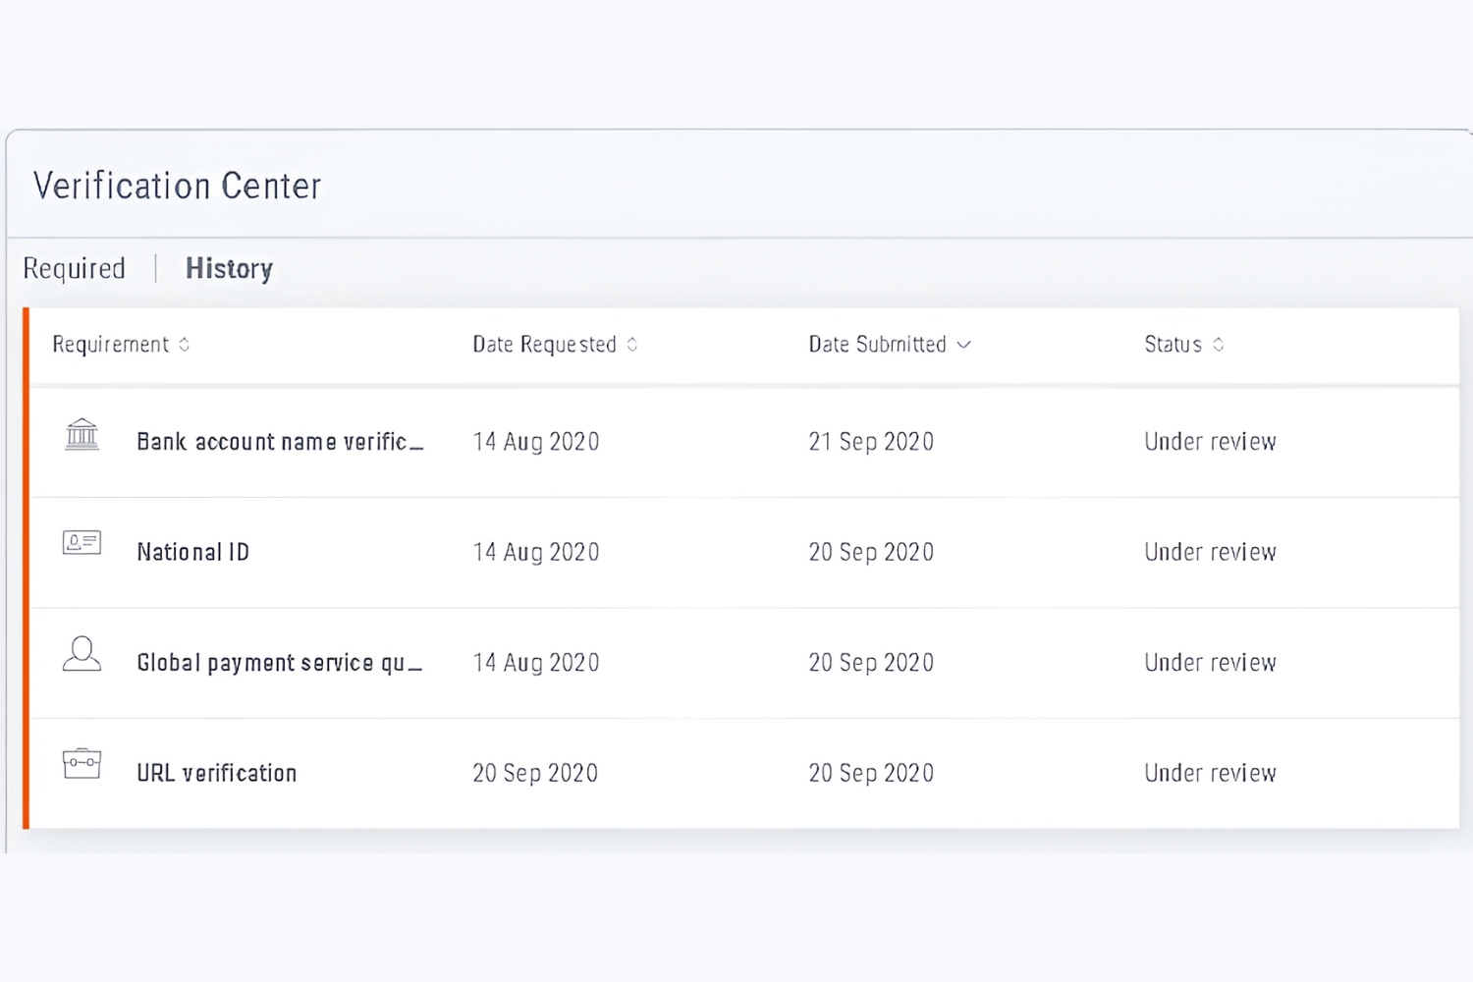1473x982 pixels.
Task: Sort by Status column arrows
Action: (x=1219, y=345)
